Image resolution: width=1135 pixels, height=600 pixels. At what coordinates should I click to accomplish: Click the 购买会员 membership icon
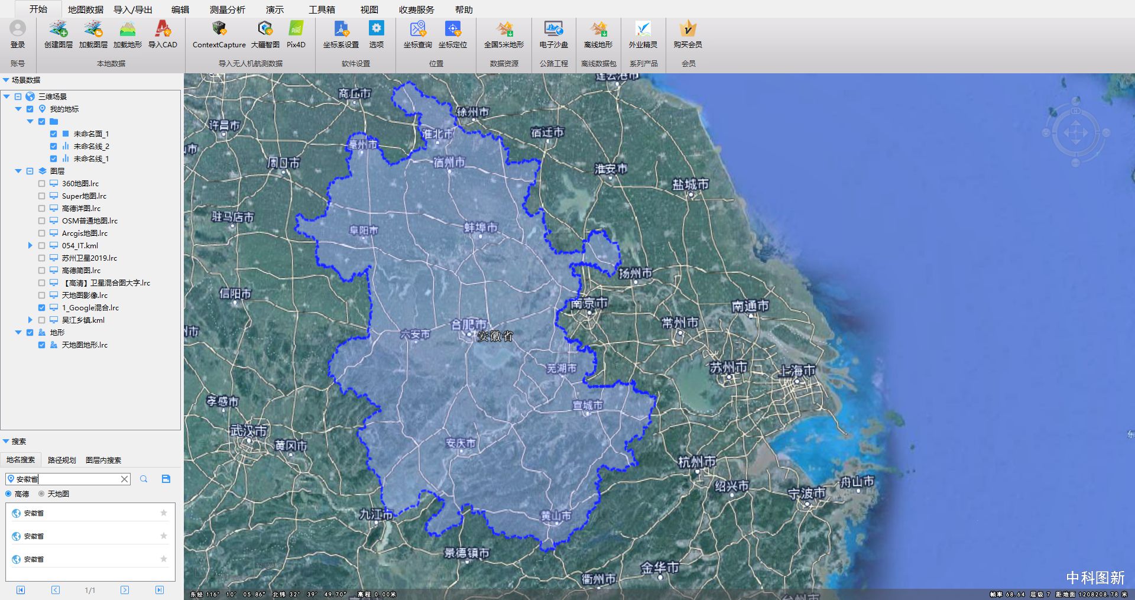click(688, 28)
